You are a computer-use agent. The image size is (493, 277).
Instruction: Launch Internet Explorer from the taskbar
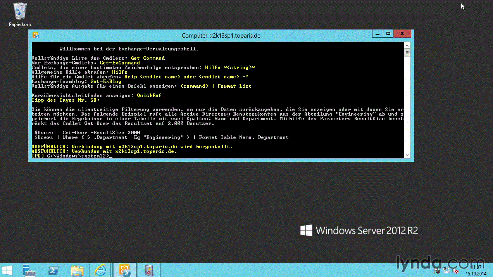pyautogui.click(x=101, y=270)
